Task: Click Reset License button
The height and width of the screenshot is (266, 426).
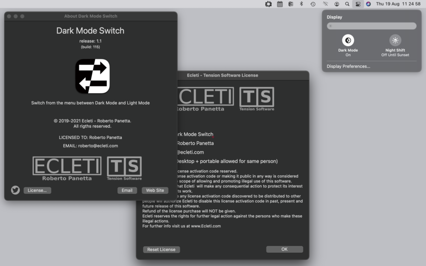Action: 161,249
